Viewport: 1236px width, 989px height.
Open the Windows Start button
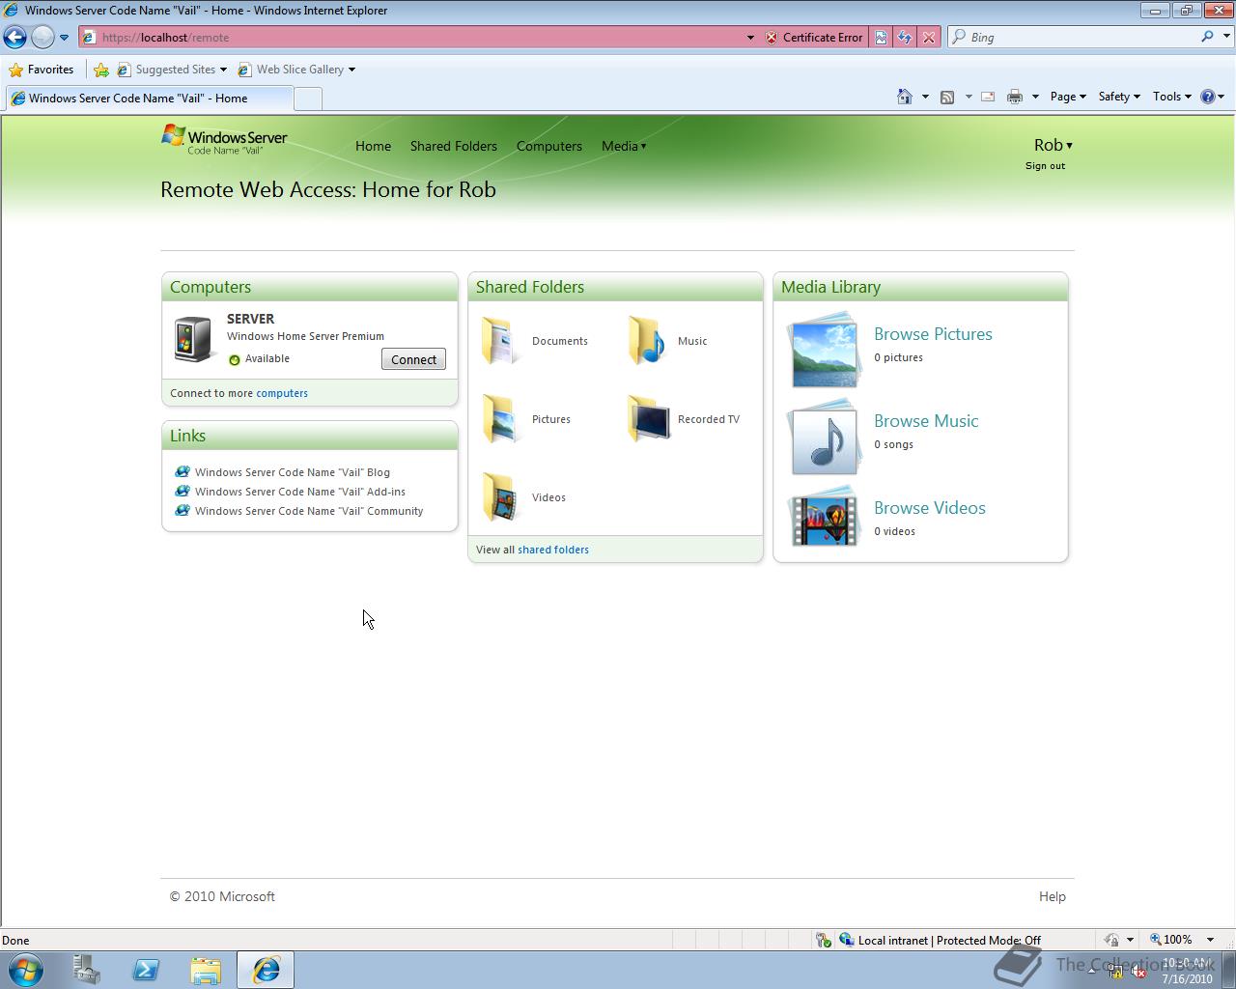[26, 970]
